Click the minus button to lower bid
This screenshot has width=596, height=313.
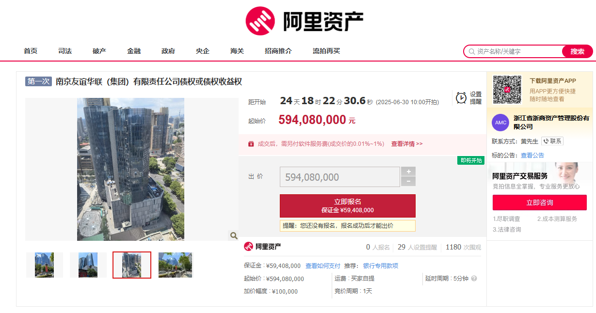408,182
